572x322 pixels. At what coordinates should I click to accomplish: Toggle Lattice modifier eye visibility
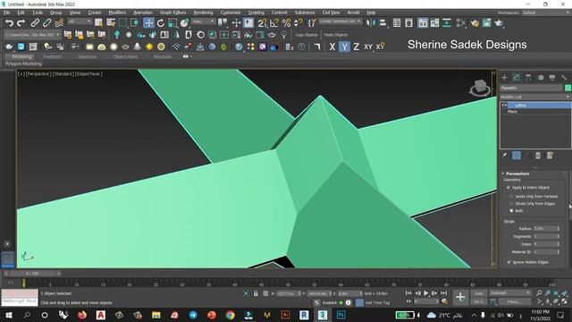(x=504, y=106)
